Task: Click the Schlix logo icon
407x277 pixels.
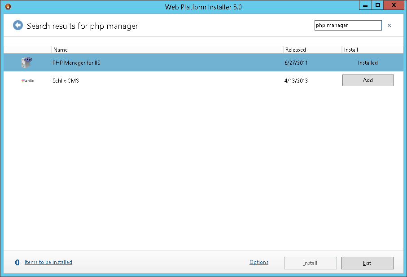Action: (27, 81)
